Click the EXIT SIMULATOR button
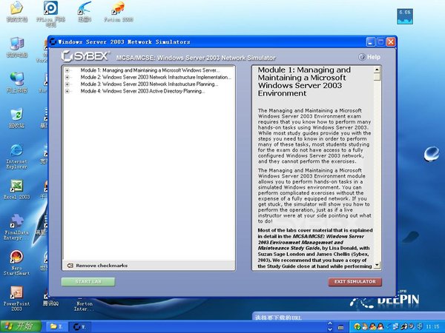Screen dimensions: 445x333 (x=355, y=282)
